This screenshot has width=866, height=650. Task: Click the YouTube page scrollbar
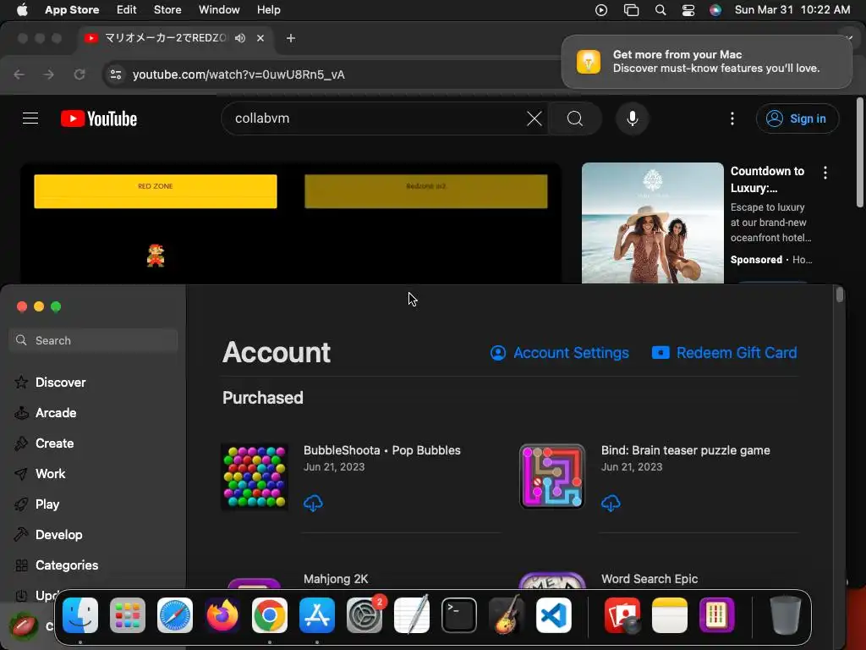tap(860, 152)
